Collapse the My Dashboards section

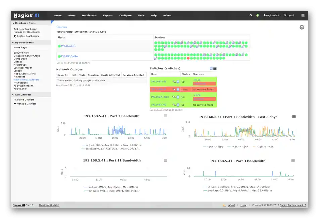[23, 43]
